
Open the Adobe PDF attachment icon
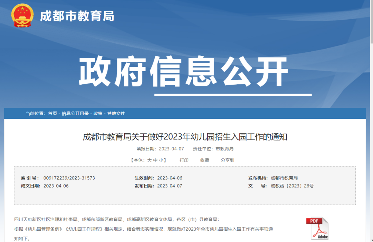tap(317, 228)
